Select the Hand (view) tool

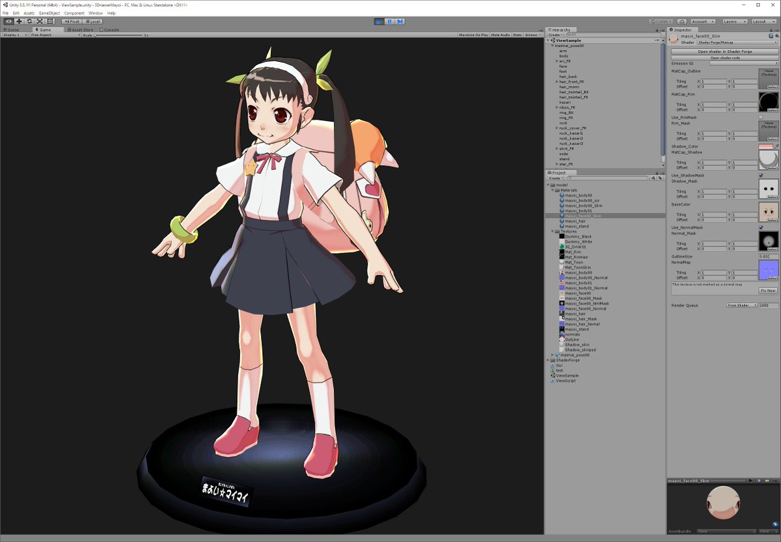(x=8, y=21)
